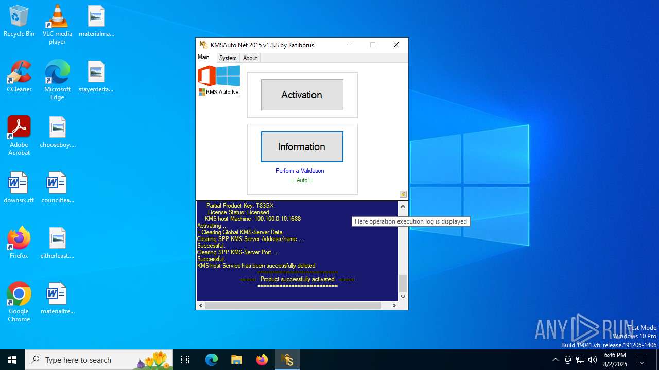Click the taskbar search box
The image size is (659, 370).
(99, 360)
